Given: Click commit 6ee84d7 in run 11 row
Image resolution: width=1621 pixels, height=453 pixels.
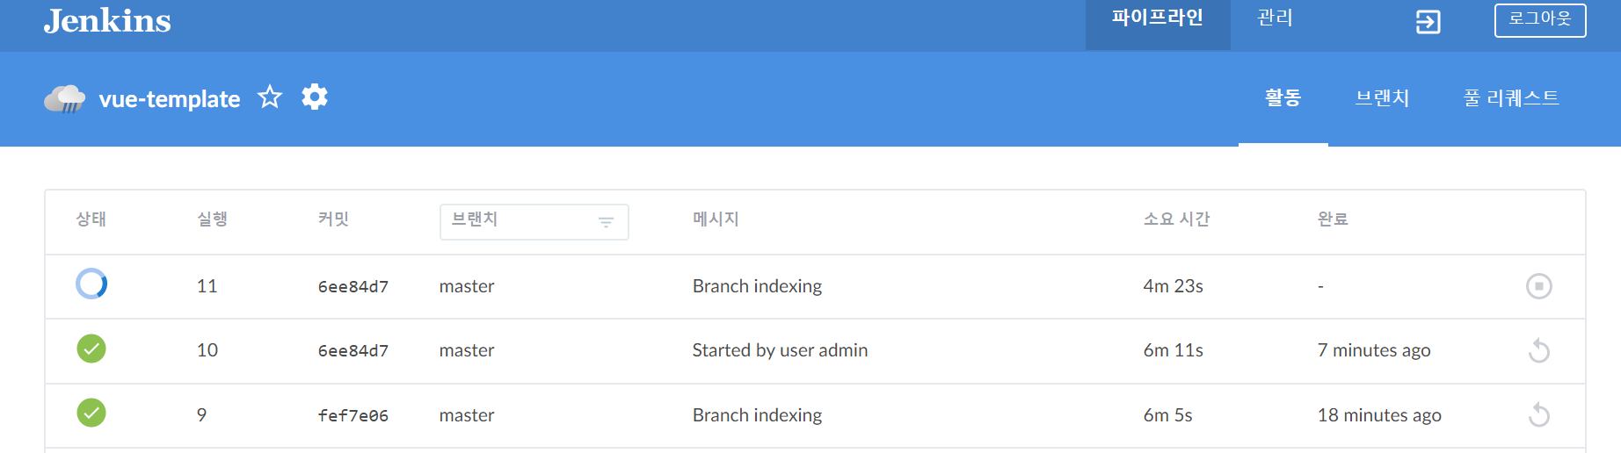Looking at the screenshot, I should 353,287.
